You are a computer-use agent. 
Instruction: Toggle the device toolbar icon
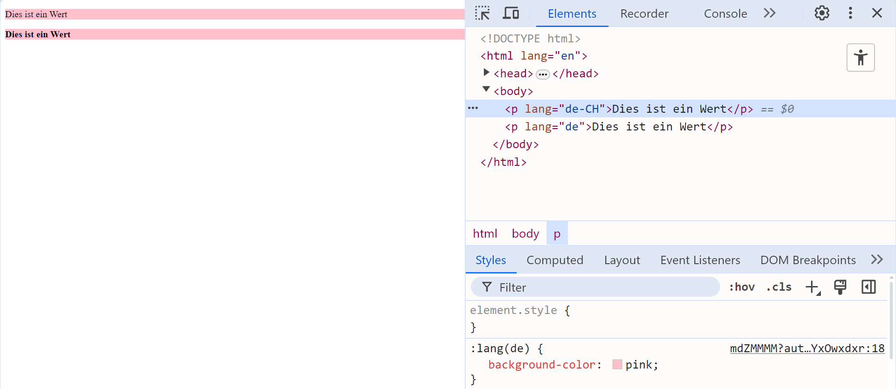coord(511,13)
